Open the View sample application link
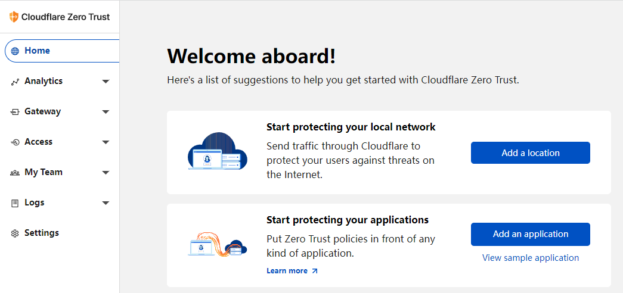The image size is (623, 293). pos(531,258)
